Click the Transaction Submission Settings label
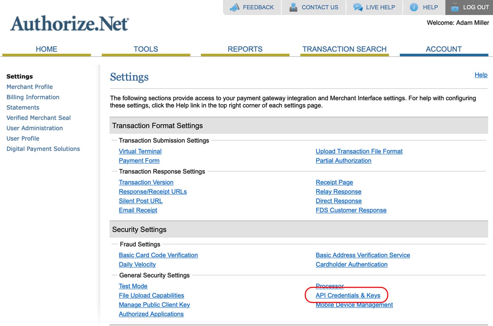The width and height of the screenshot is (493, 326). click(164, 141)
